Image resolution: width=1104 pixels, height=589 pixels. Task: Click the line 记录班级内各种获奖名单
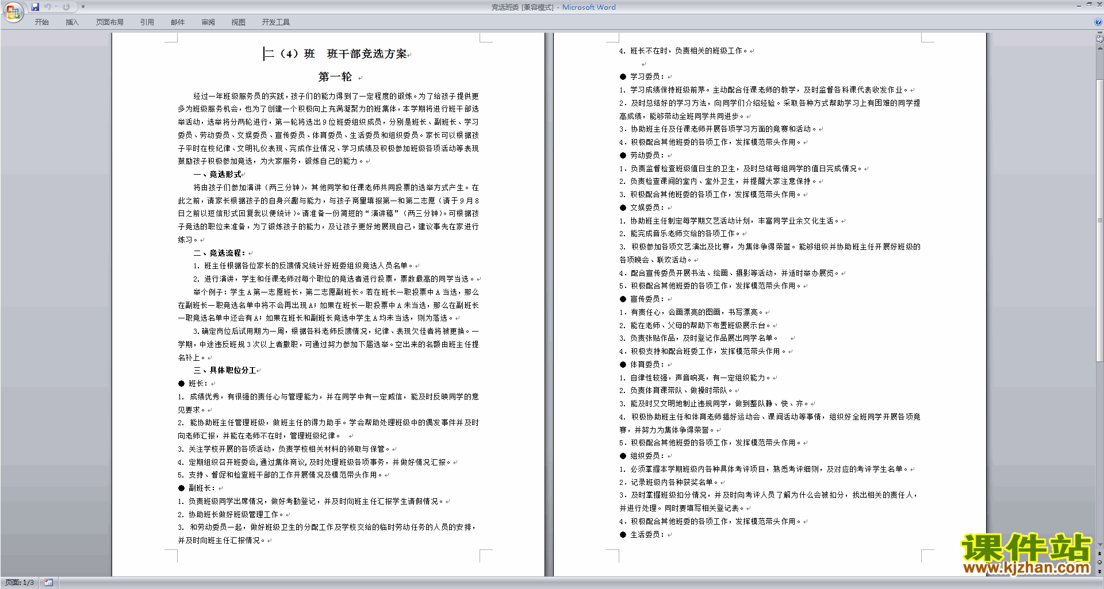click(675, 482)
